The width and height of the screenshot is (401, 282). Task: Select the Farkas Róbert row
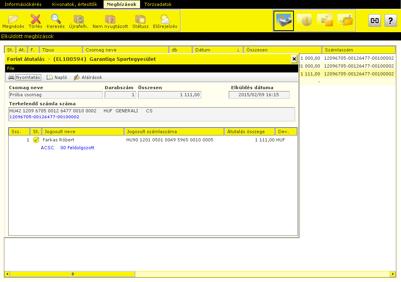pos(153,140)
